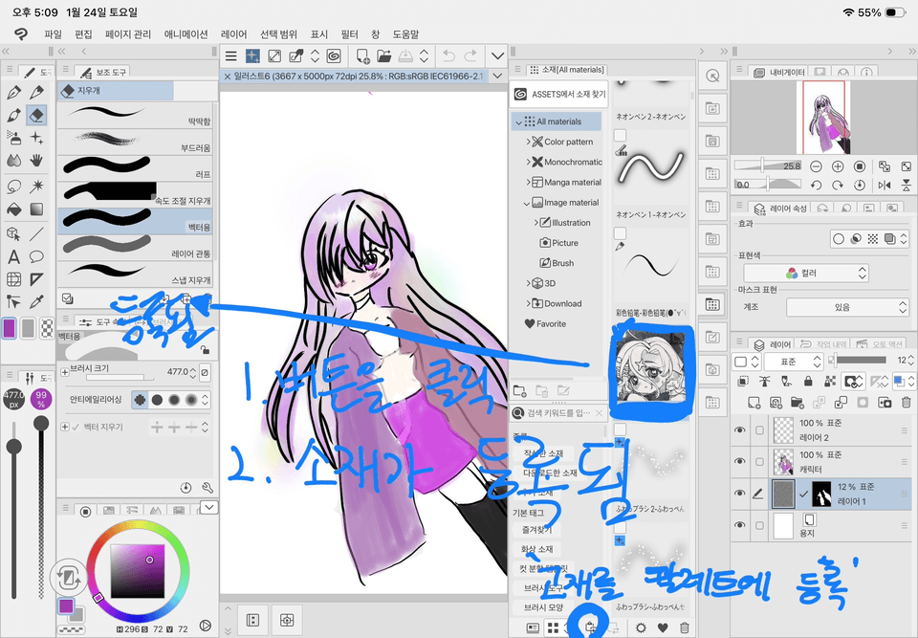918x638 pixels.
Task: Expand the Monochromatic folder
Action: pos(528,162)
